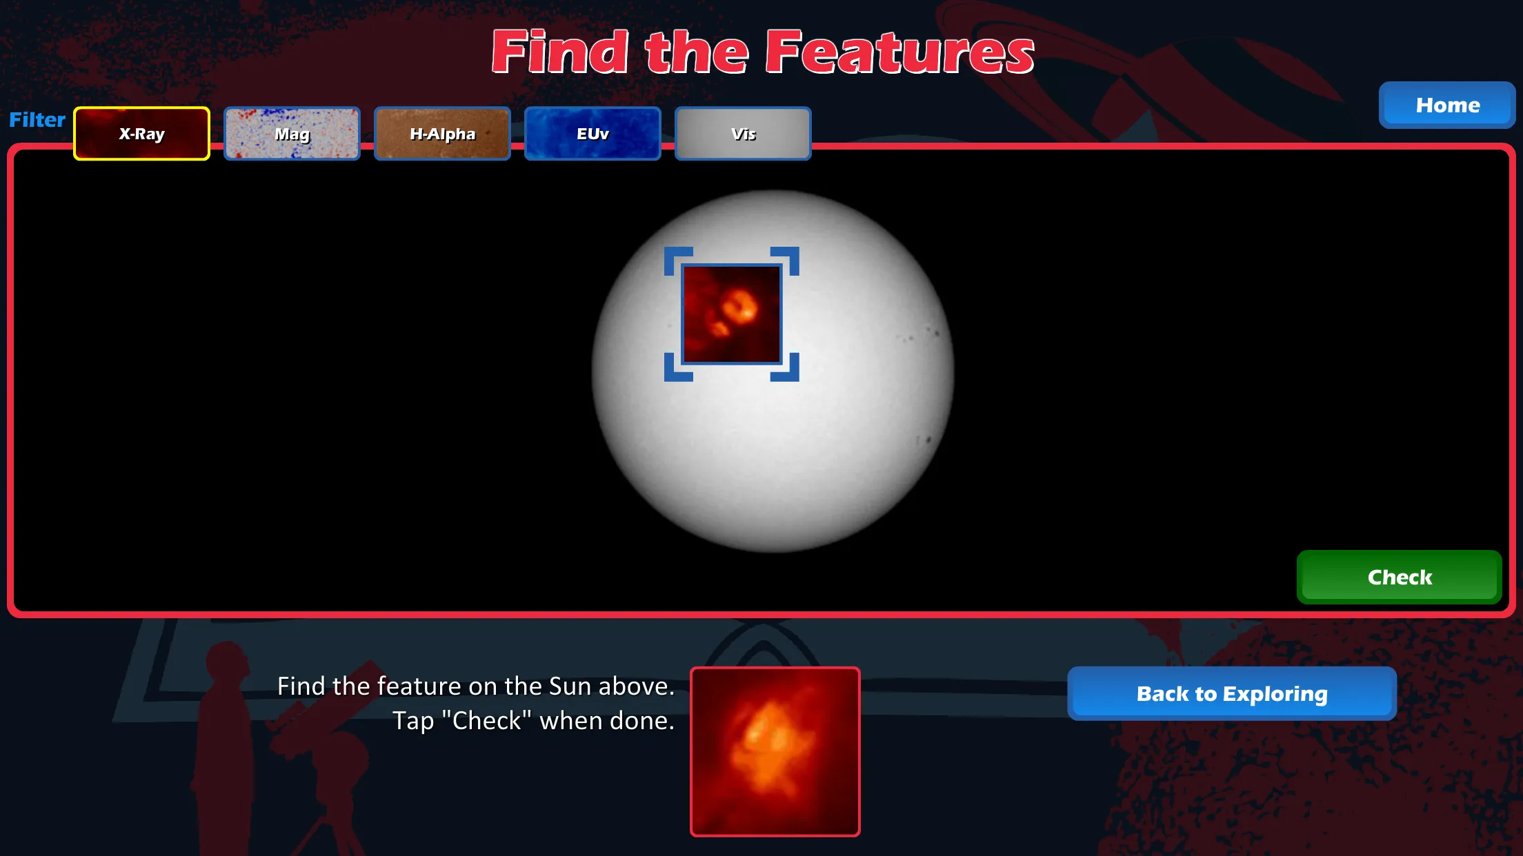Screen dimensions: 1523x856
Task: Expand the Filter options panel
Action: [37, 118]
